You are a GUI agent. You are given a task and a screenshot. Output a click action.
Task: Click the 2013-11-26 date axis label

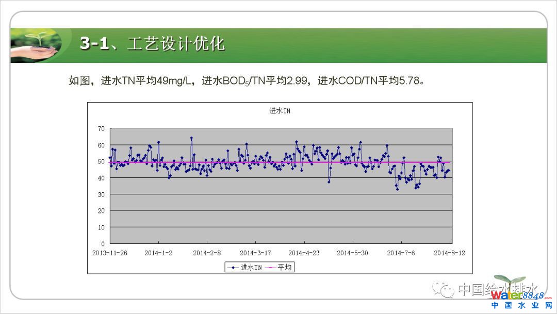[109, 253]
